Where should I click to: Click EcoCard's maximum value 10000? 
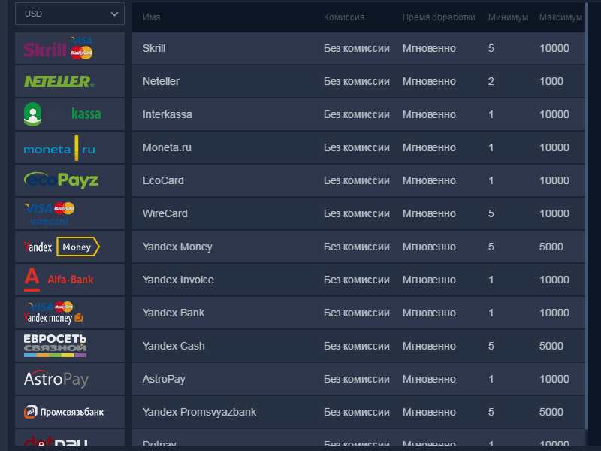point(554,180)
